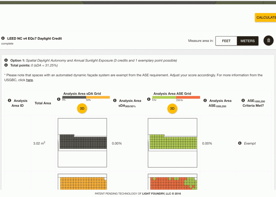Click info icon above Analysis Area ID
This screenshot has width=276, height=197.
(x=9, y=101)
